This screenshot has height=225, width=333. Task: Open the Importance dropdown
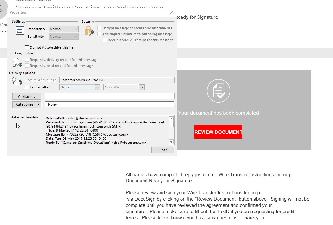tap(64, 29)
